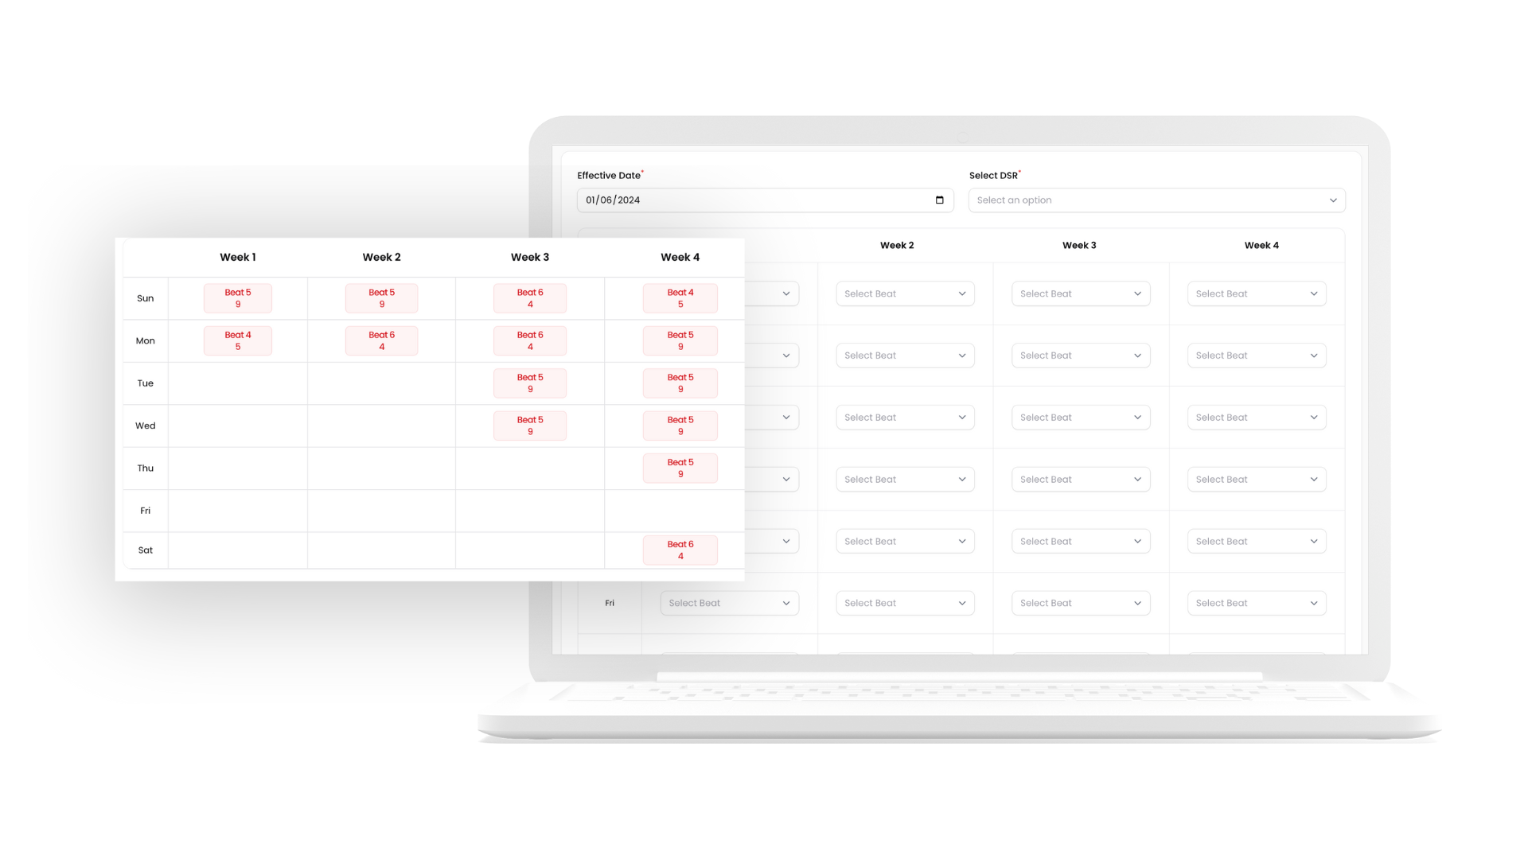Expand the Week 2 Sunday Select Beat dropdown
Image resolution: width=1528 pixels, height=859 pixels.
pyautogui.click(x=905, y=293)
